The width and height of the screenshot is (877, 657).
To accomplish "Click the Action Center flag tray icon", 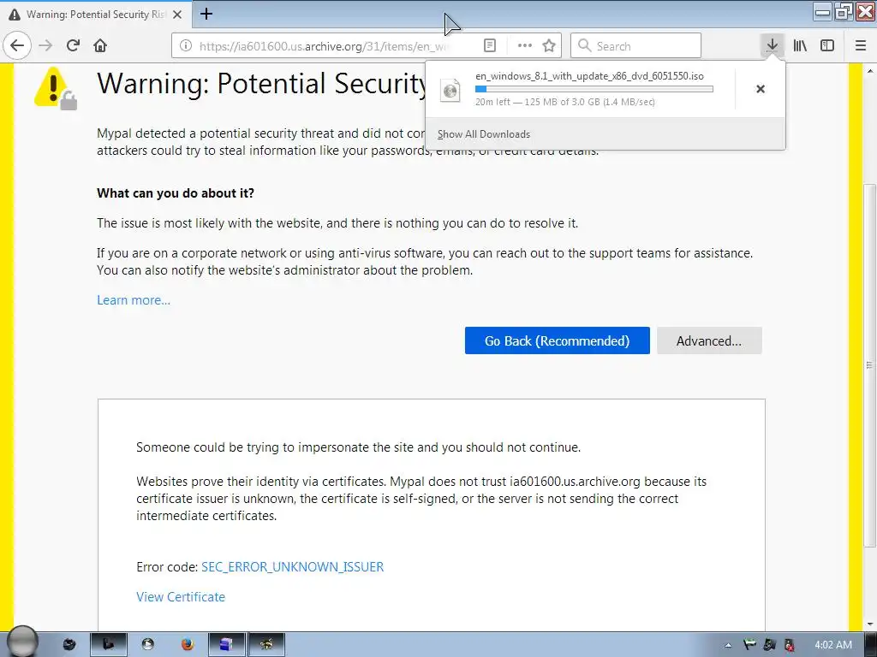I will [749, 645].
